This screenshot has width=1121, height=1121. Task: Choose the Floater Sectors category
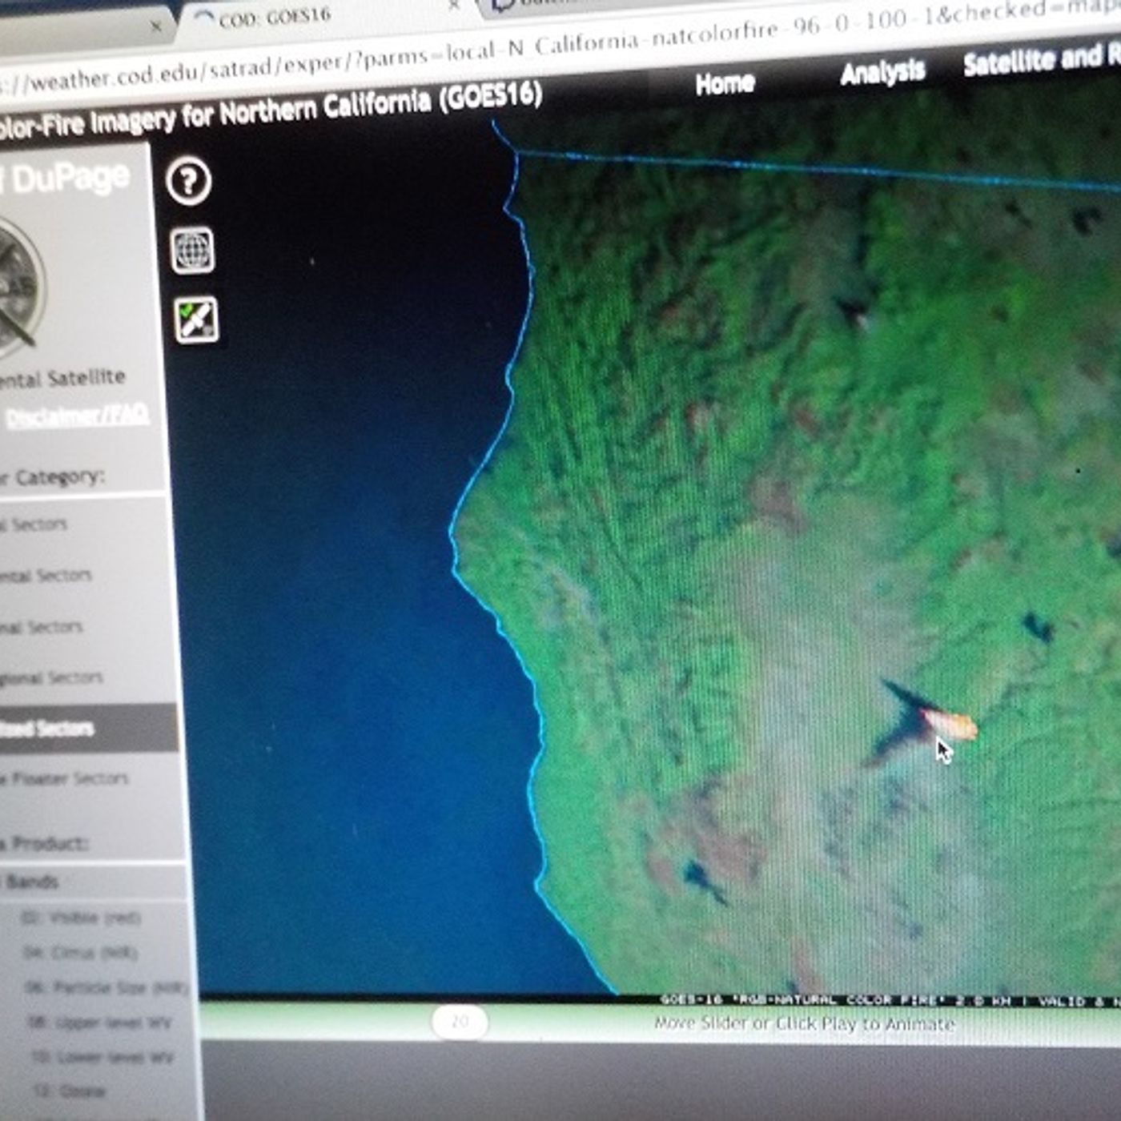point(88,777)
